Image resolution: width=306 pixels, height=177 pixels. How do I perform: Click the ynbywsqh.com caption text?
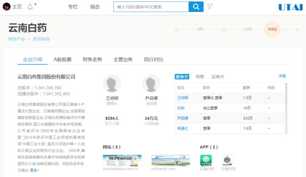pyautogui.click(x=163, y=169)
